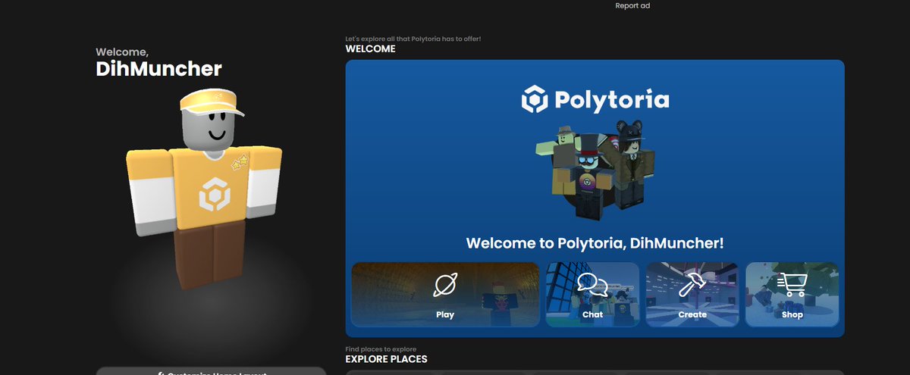Click the Chat speech bubbles icon
This screenshot has height=375, width=910.
(592, 285)
